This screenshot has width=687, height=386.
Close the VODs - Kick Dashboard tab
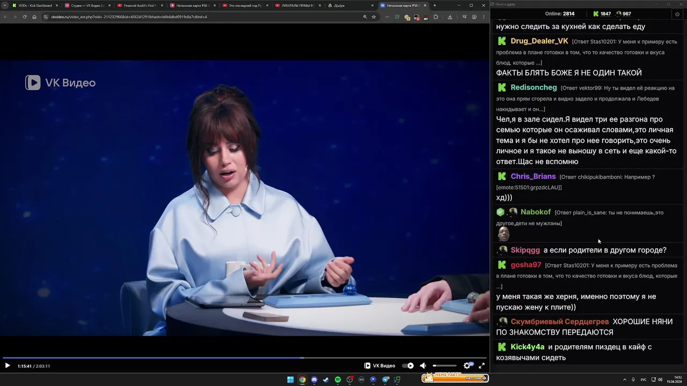(56, 5)
